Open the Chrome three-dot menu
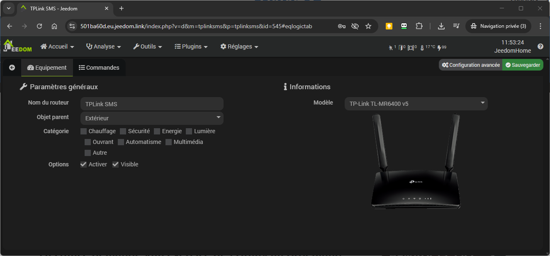 (540, 26)
